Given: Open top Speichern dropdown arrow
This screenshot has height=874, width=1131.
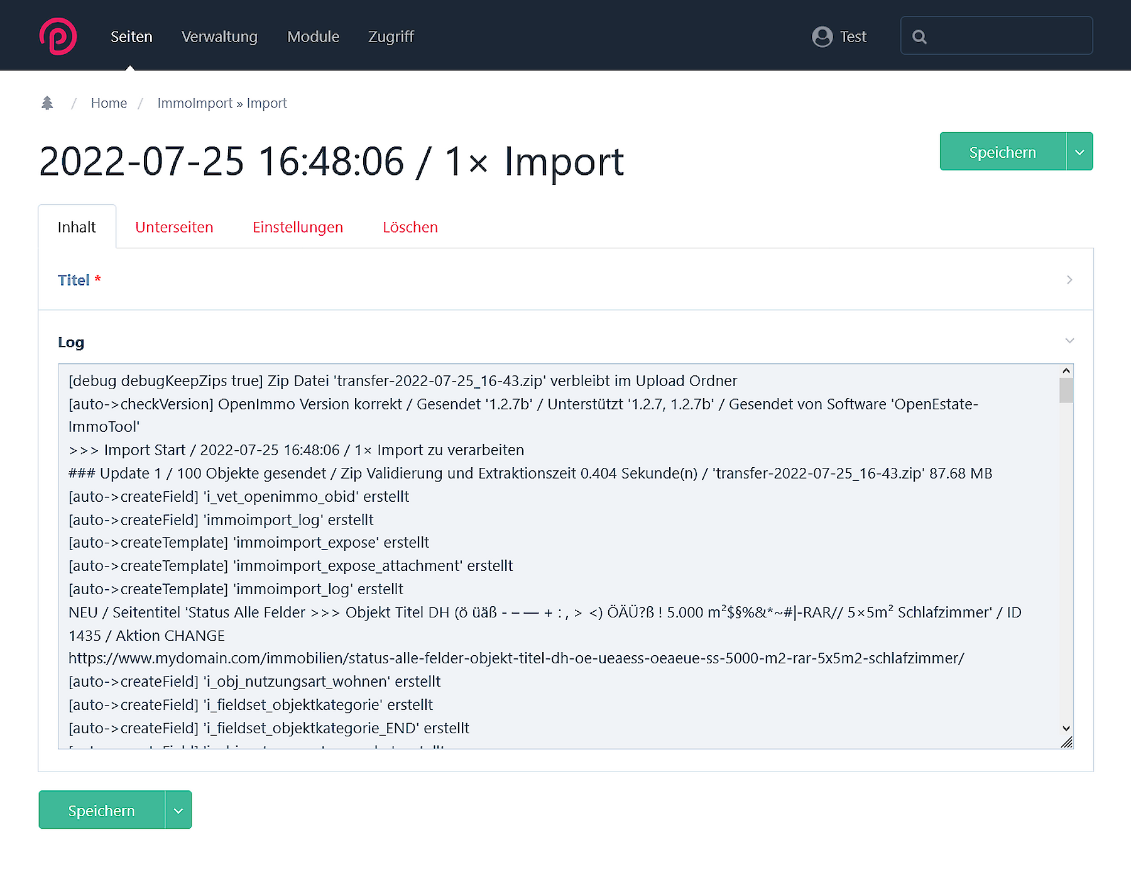Looking at the screenshot, I should [x=1079, y=152].
